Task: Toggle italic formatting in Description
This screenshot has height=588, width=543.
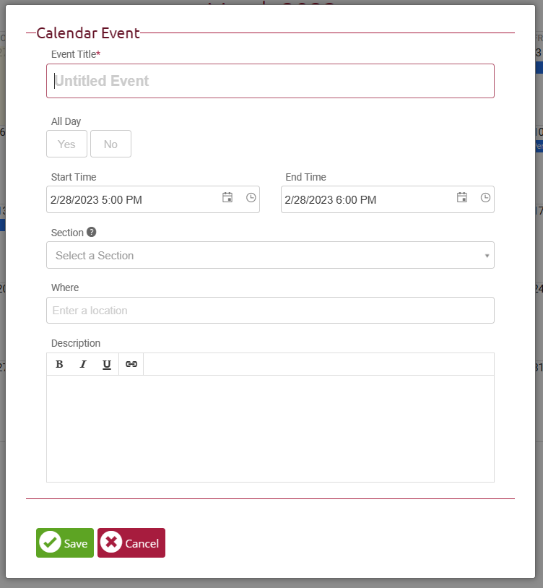Action: coord(83,364)
